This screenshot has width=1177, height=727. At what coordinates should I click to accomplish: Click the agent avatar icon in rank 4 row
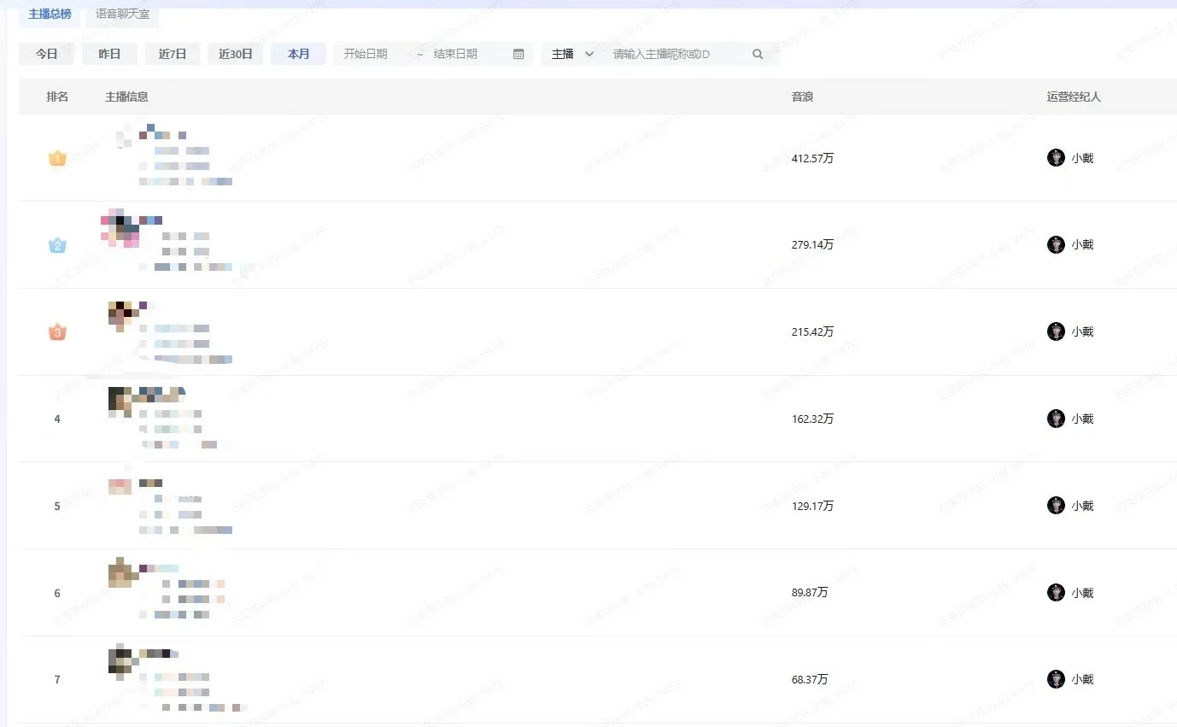coord(1056,419)
